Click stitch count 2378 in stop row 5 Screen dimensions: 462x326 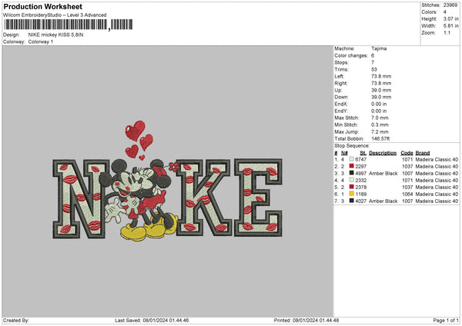coord(361,187)
